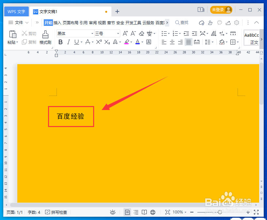Expand bullet list style dropdown

[169, 34]
